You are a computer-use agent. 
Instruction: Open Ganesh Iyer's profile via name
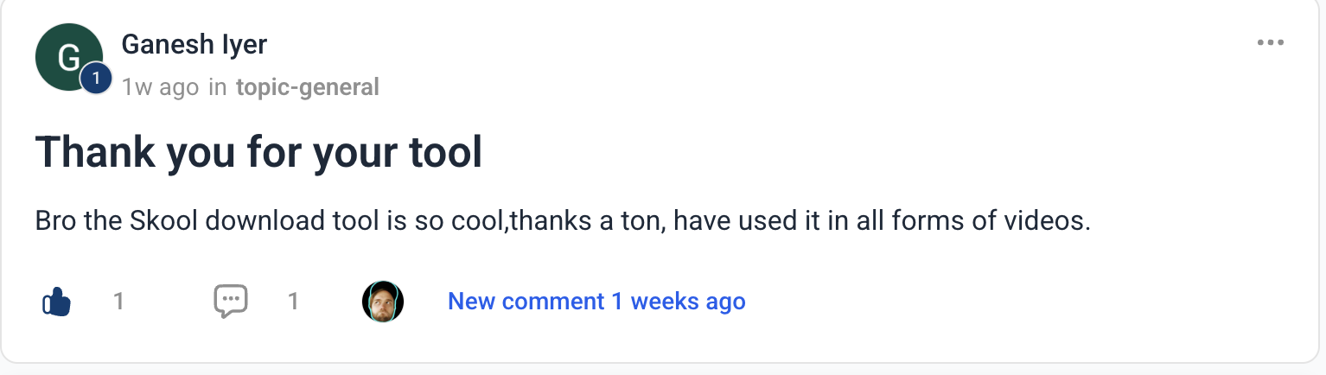click(x=194, y=43)
